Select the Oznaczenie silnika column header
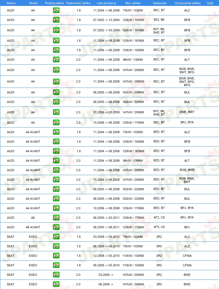 [x=187, y=3]
